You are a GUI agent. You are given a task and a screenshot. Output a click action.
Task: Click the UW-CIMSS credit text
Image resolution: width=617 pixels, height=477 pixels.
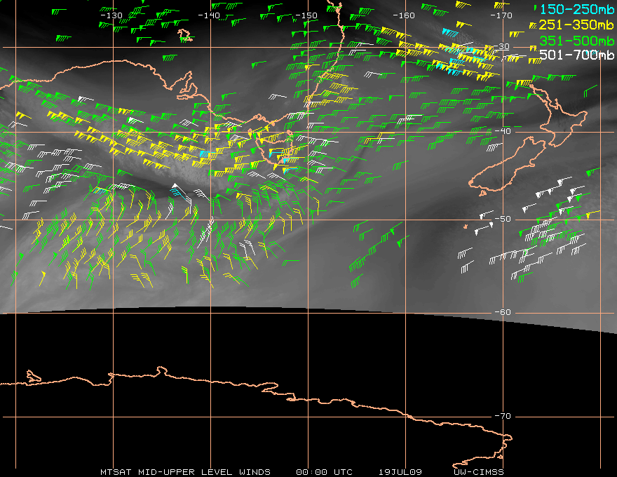point(478,472)
